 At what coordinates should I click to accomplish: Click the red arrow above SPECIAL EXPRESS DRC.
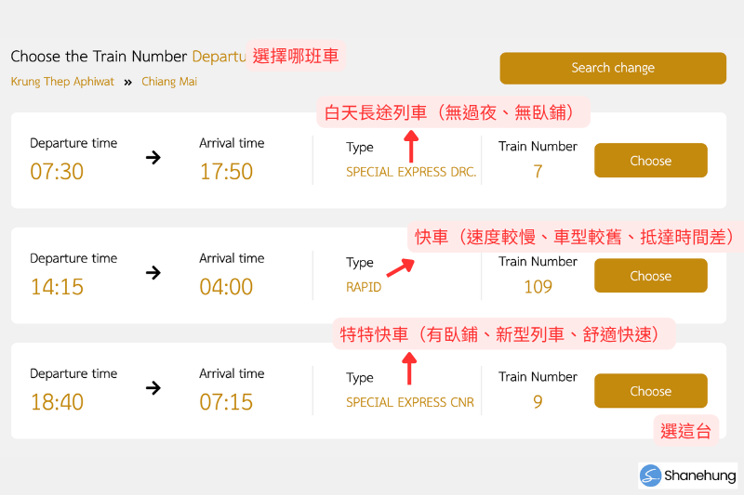[x=411, y=147]
